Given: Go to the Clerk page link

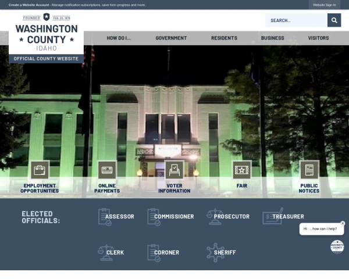Looking at the screenshot, I should pos(115,252).
